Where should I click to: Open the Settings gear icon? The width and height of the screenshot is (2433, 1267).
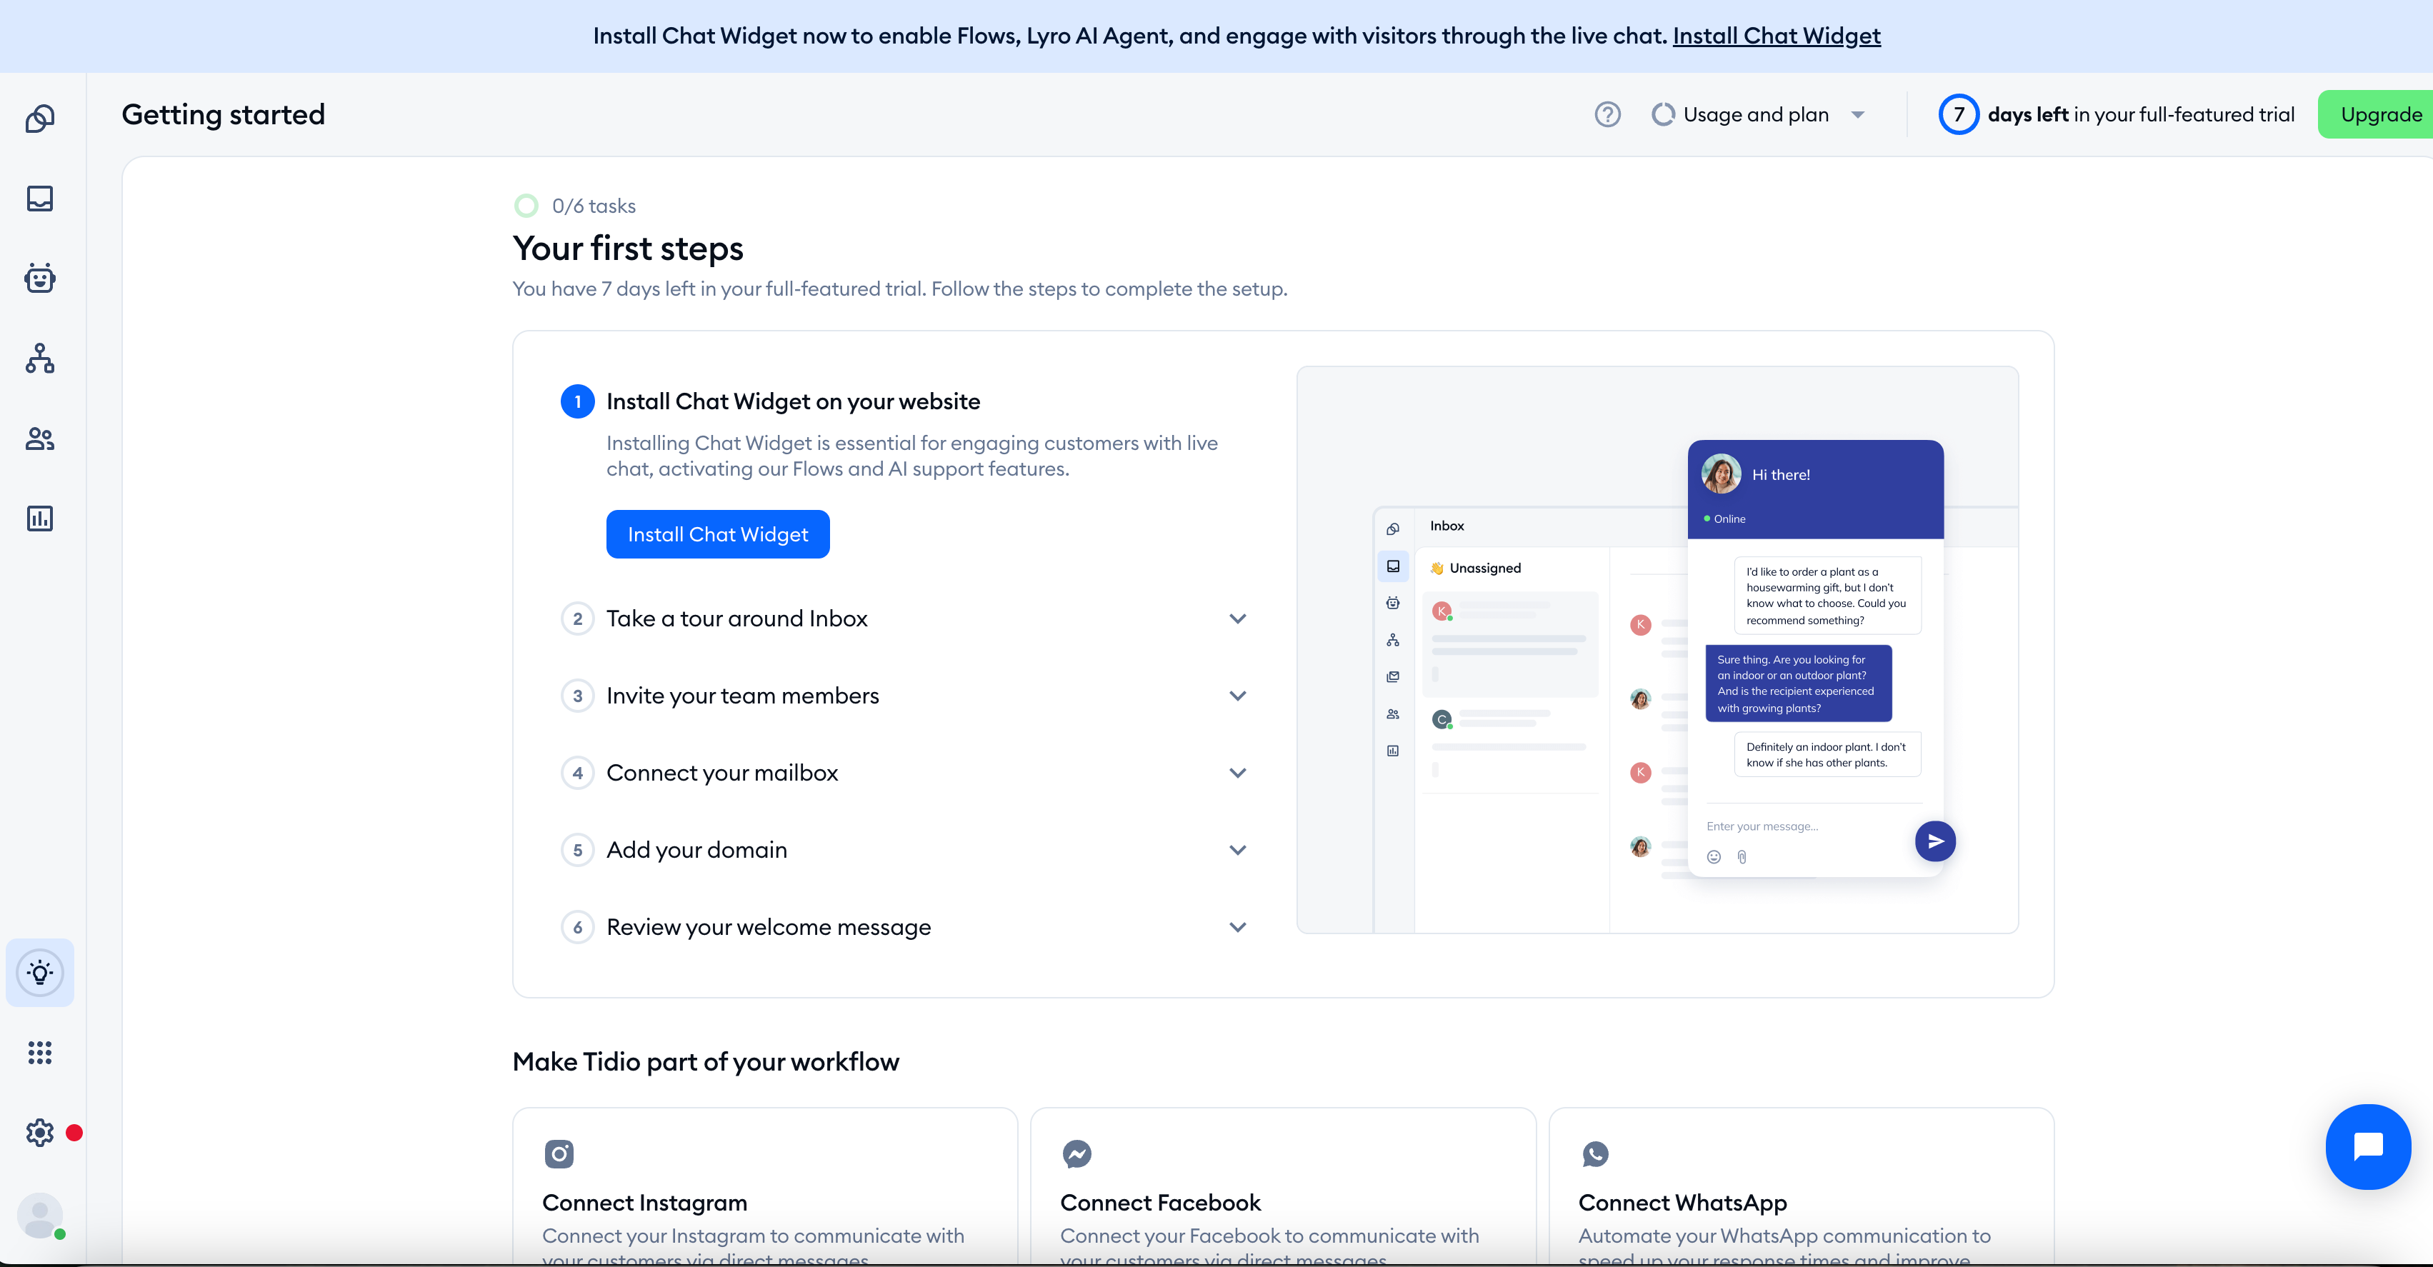[40, 1132]
